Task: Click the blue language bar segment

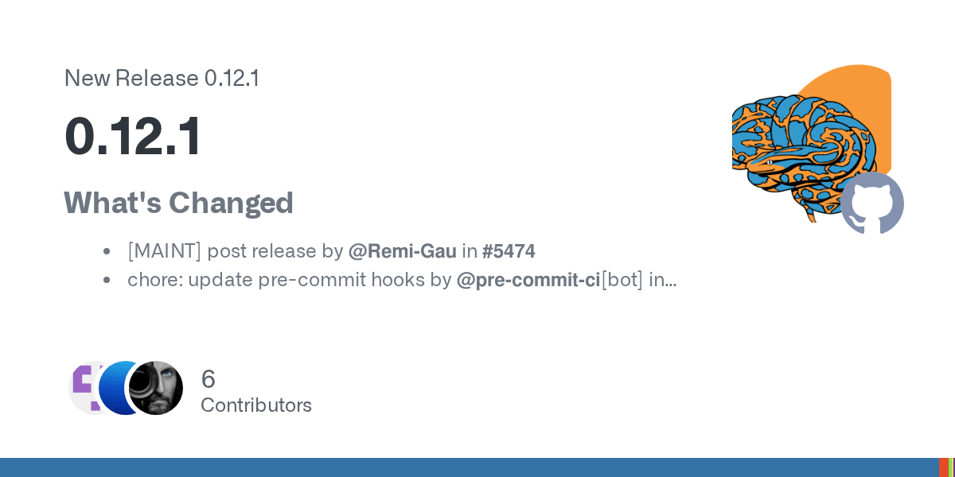Action: click(x=469, y=467)
